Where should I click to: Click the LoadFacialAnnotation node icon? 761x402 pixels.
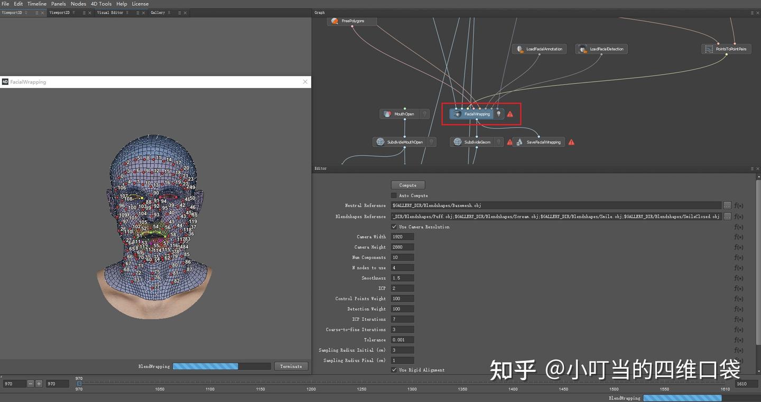pos(521,49)
